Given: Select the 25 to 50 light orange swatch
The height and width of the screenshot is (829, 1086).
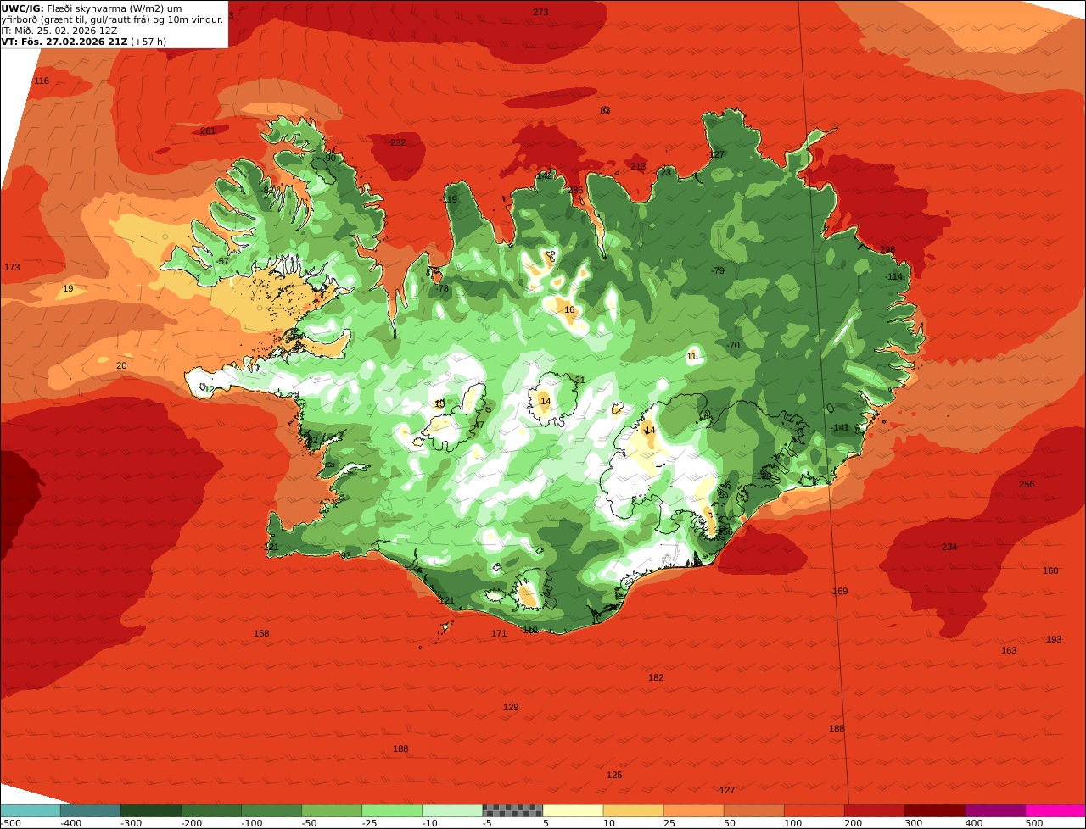Looking at the screenshot, I should pos(693,810).
